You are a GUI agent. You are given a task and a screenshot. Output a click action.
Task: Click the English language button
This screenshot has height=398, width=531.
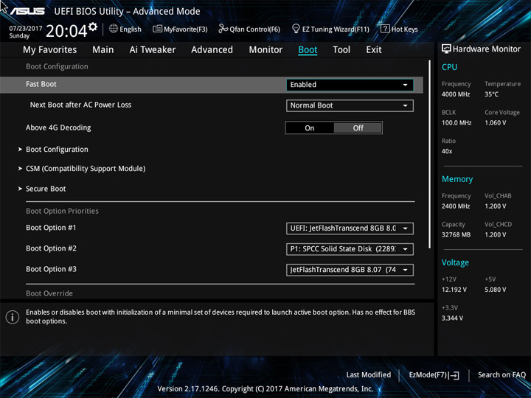click(125, 29)
